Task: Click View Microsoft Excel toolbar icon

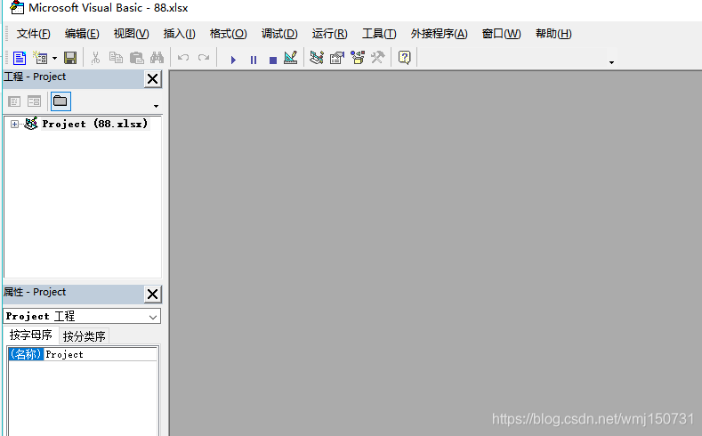Action: (20, 58)
